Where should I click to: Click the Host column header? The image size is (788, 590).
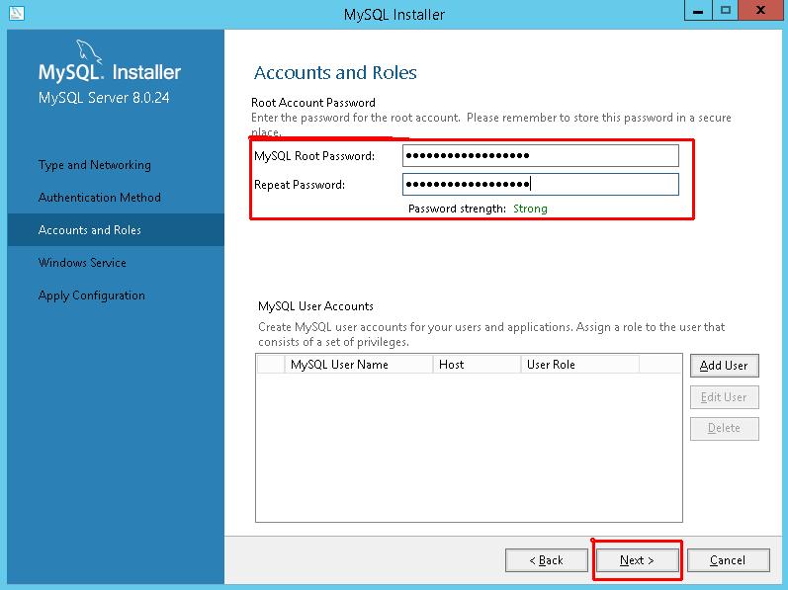pyautogui.click(x=477, y=365)
